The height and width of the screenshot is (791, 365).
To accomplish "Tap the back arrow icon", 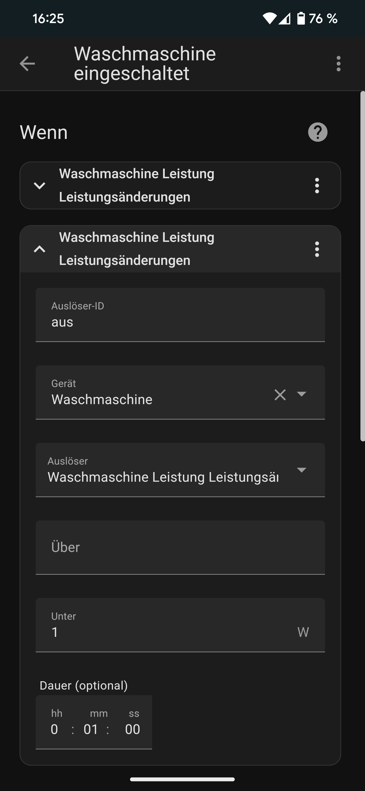I will [27, 64].
